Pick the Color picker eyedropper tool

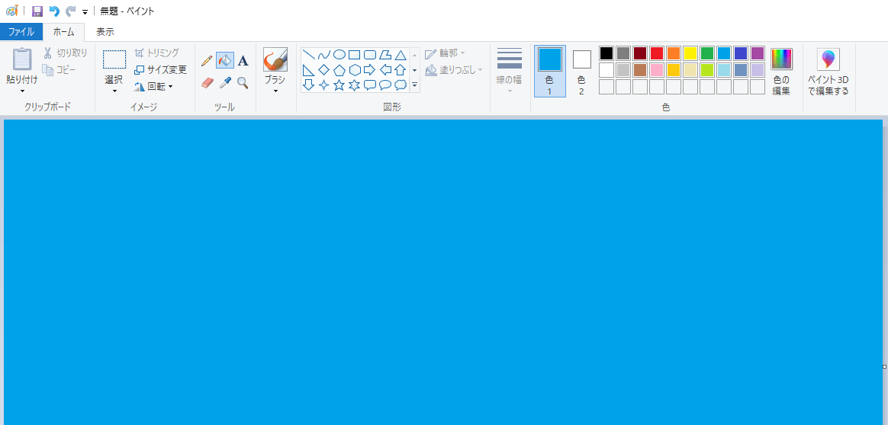click(225, 82)
